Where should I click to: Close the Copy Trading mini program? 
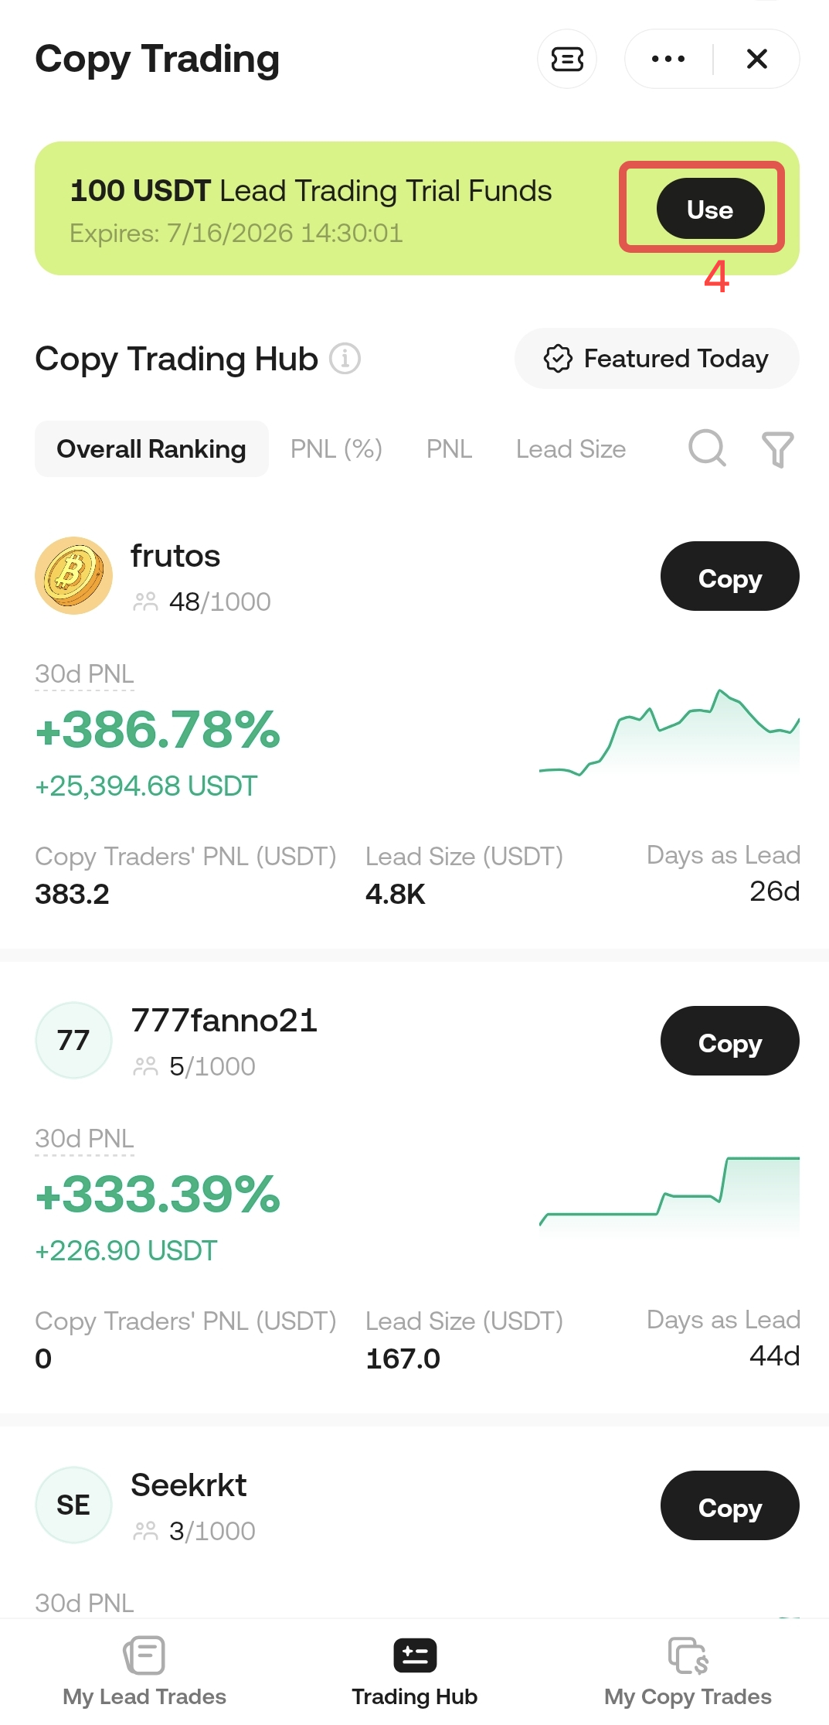coord(757,59)
